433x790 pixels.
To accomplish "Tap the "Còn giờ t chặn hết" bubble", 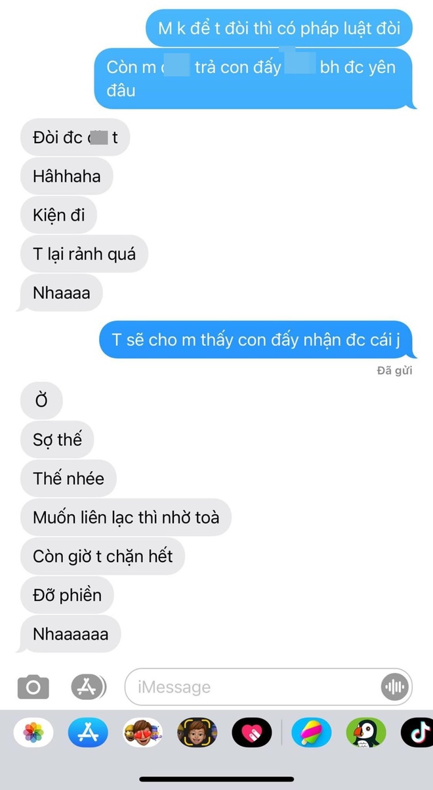I will click(103, 556).
